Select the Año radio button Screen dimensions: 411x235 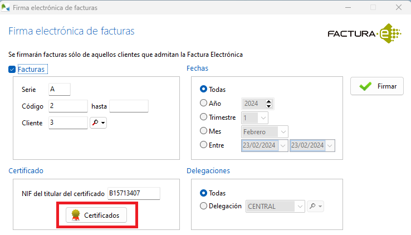tap(203, 103)
